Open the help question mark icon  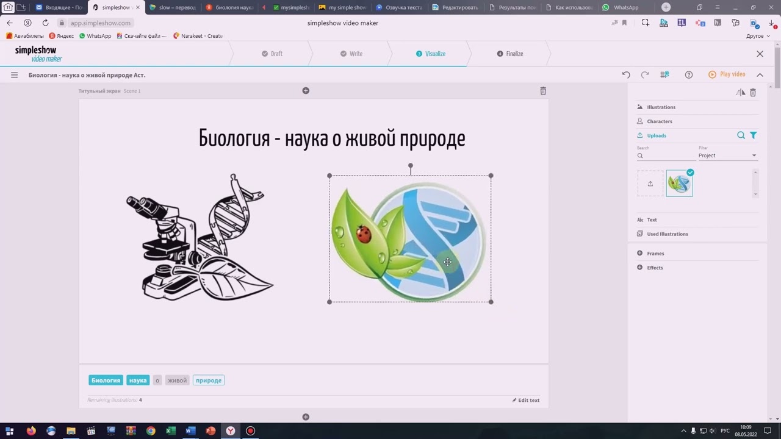point(689,74)
